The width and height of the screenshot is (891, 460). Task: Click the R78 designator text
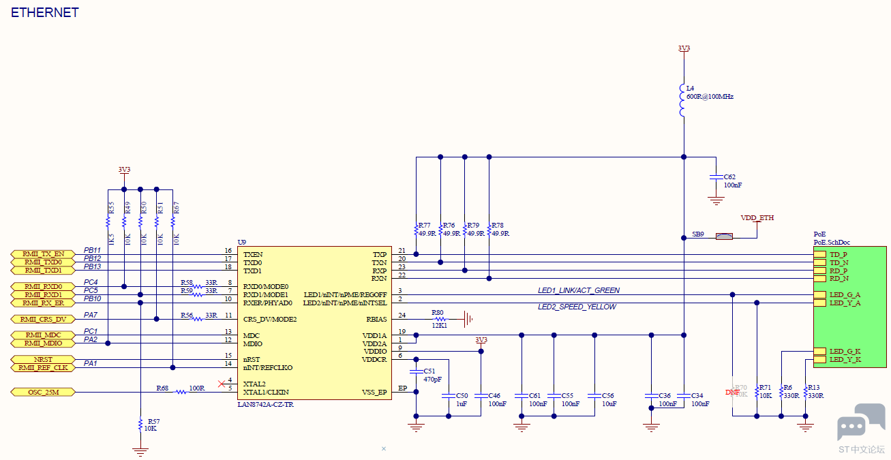point(498,225)
